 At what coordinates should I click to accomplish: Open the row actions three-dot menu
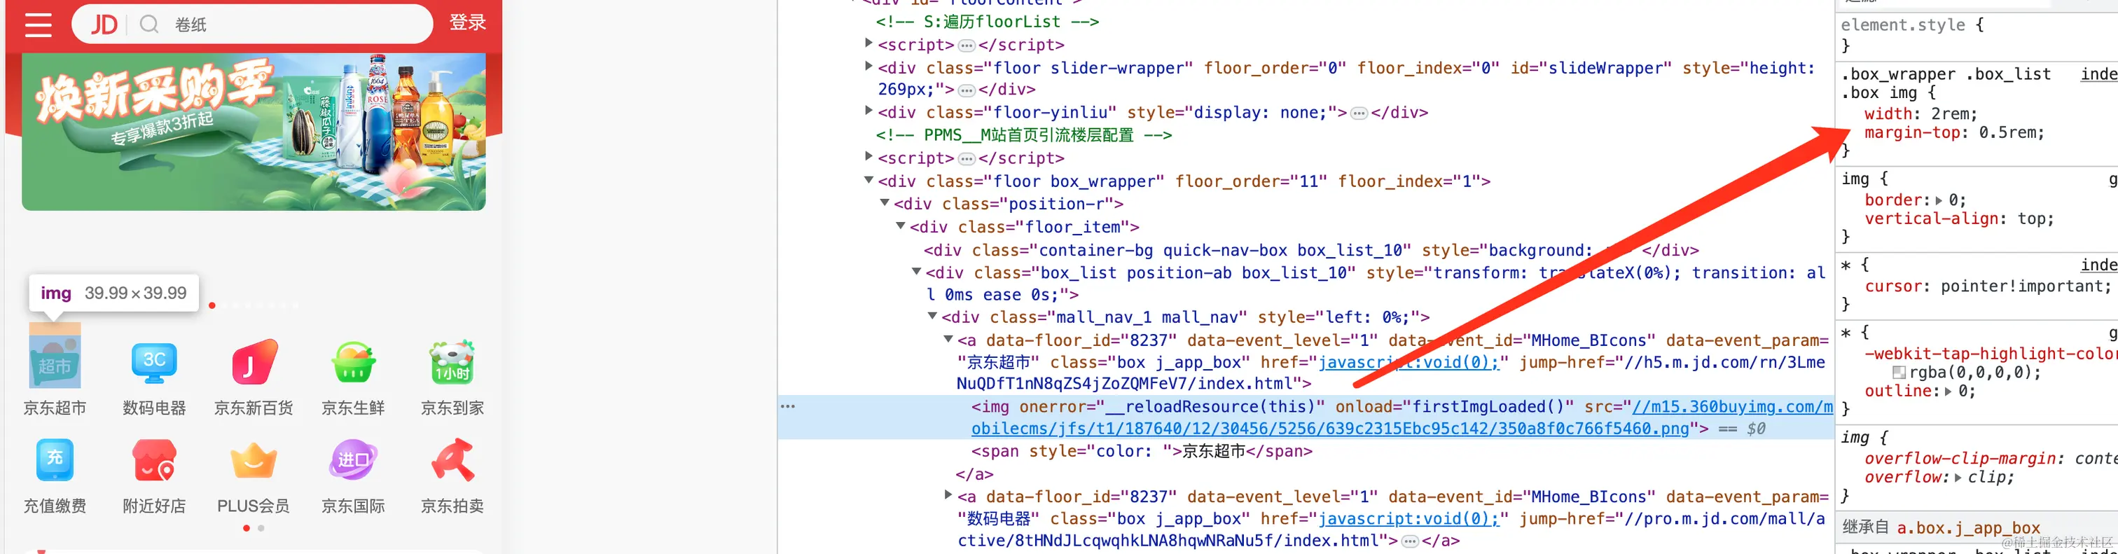coord(788,406)
